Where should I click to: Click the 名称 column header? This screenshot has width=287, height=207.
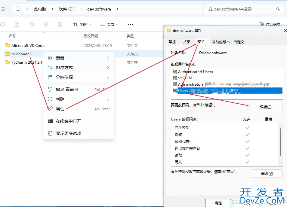pos(13,36)
